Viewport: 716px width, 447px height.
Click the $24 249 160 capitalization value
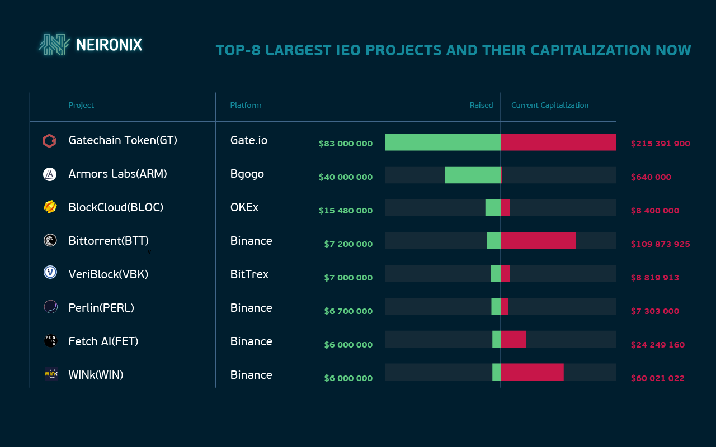658,345
